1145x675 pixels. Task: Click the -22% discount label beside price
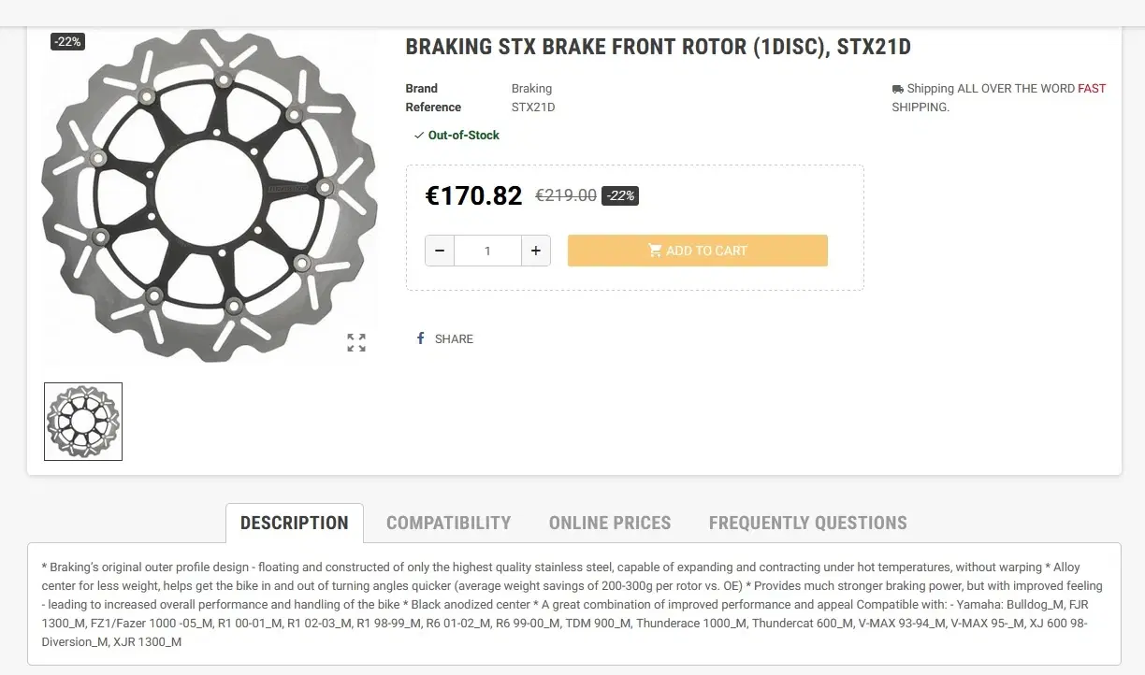tap(620, 195)
